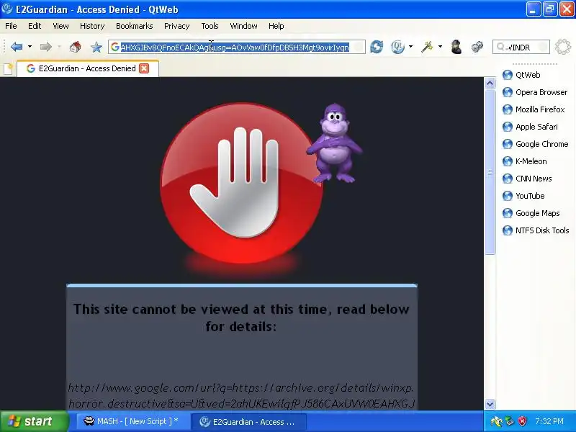576x432 pixels.
Task: Click the QtWeb globe toolbar icon
Action: coord(397,47)
